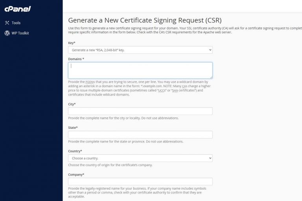Click the cPanel logo

[x=18, y=9]
